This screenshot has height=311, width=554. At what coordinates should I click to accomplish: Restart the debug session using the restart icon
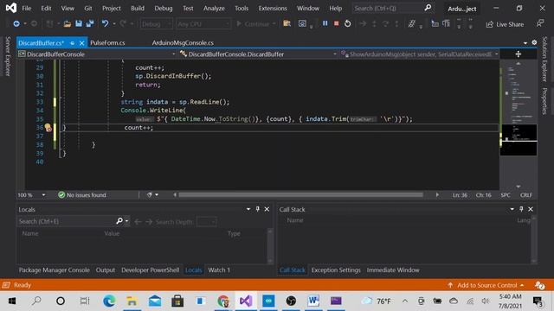[348, 23]
